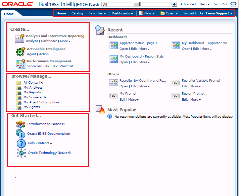Click Edit for My Prompt
239x196 pixels.
click(123, 100)
